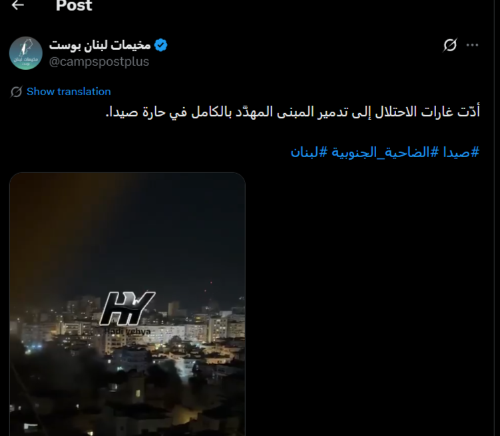Click the blue verified badge
Viewport: 500px width, 436px height.
point(160,45)
